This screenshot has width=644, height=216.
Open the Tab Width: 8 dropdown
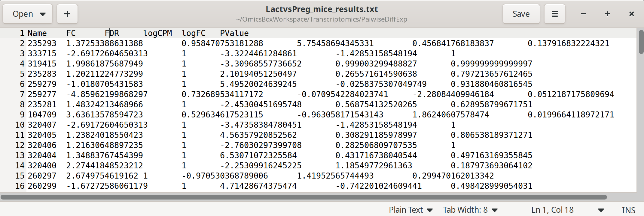tap(470, 210)
